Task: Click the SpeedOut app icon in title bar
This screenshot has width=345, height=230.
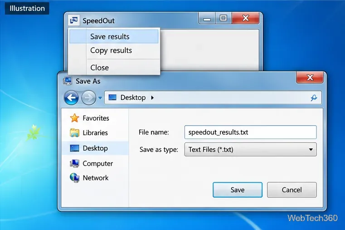Action: tap(74, 20)
